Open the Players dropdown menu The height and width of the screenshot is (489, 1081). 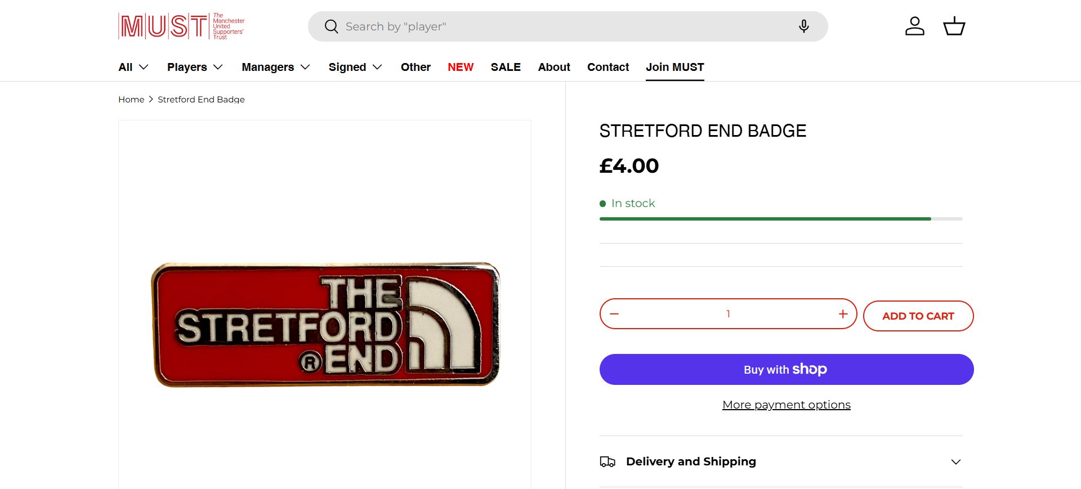(195, 67)
